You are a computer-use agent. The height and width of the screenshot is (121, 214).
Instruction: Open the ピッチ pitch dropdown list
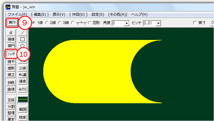[x=158, y=23]
